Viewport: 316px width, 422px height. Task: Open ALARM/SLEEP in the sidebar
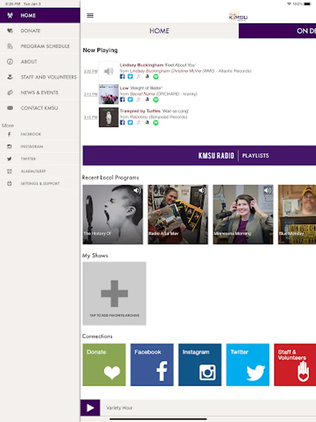point(40,171)
